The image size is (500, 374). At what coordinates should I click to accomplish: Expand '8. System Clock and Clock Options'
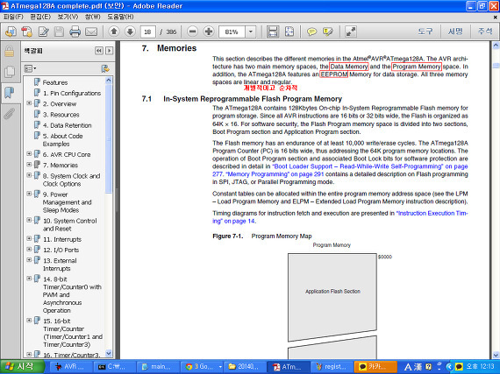29,175
